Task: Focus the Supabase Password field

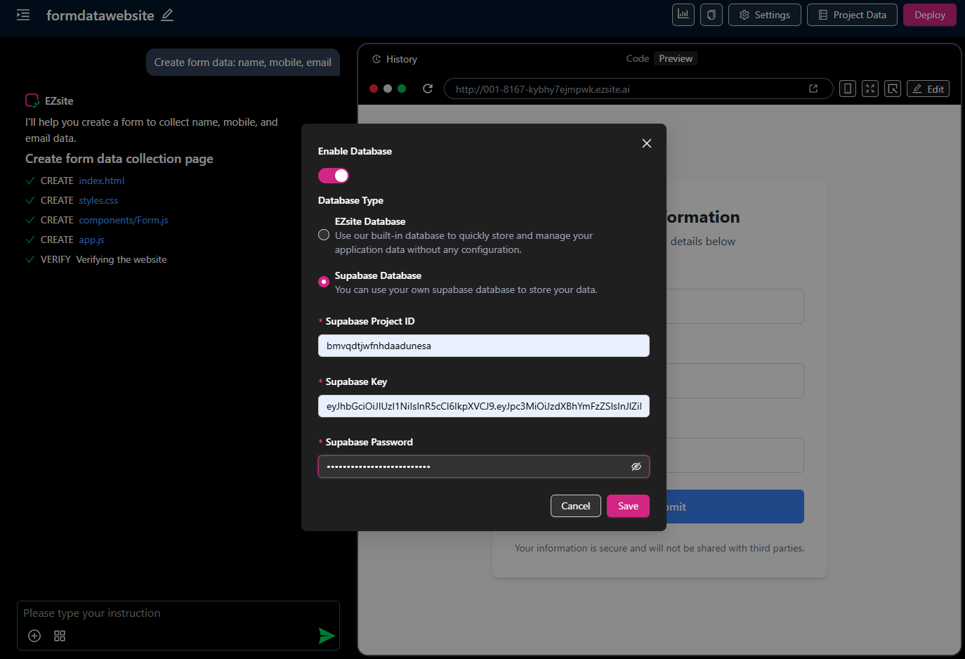Action: [x=484, y=466]
